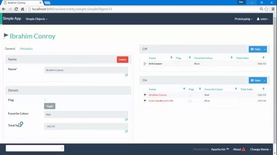277x155 pixels.
Task: Click the zoom magnifier icon in address bar
Action: (x=261, y=9)
